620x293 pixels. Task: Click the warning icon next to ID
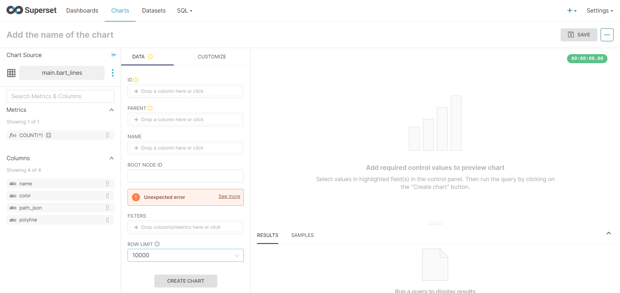click(x=136, y=80)
